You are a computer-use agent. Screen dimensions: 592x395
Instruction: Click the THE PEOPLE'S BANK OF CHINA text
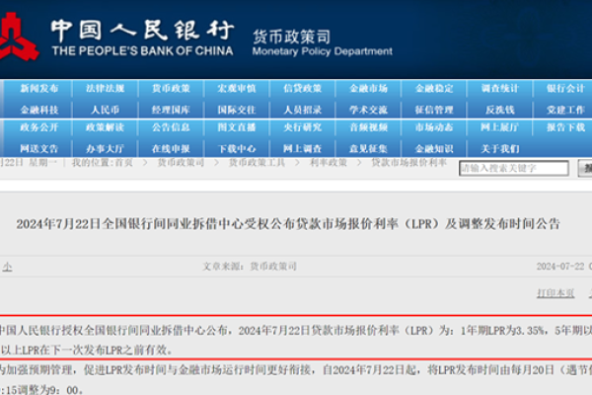click(x=142, y=51)
